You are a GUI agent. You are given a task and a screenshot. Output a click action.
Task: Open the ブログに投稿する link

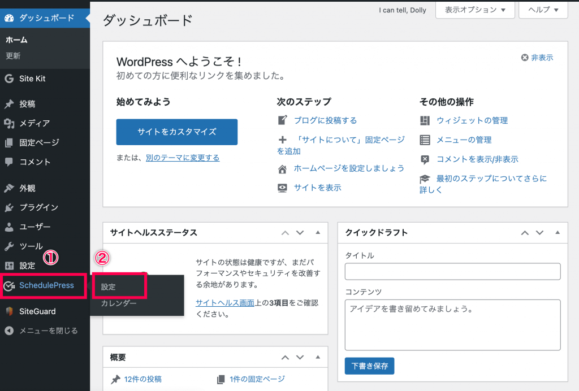click(325, 120)
